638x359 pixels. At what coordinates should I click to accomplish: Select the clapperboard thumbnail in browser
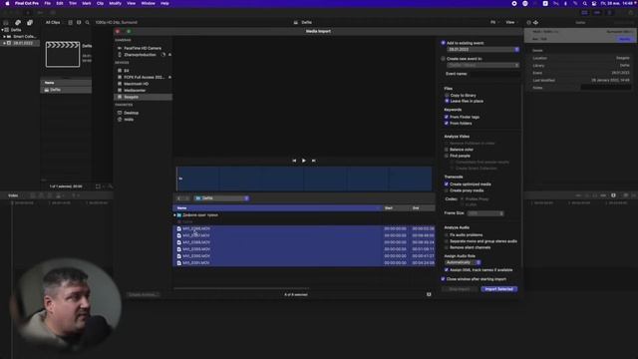pyautogui.click(x=63, y=54)
